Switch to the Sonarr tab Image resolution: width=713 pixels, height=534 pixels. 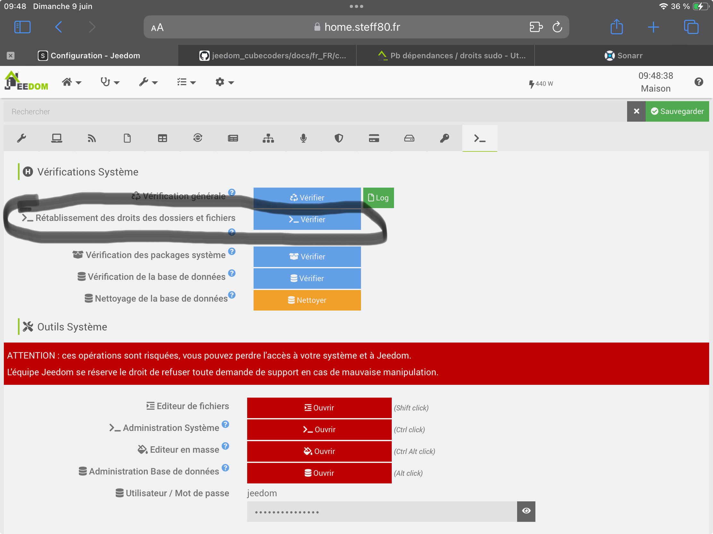click(x=623, y=56)
